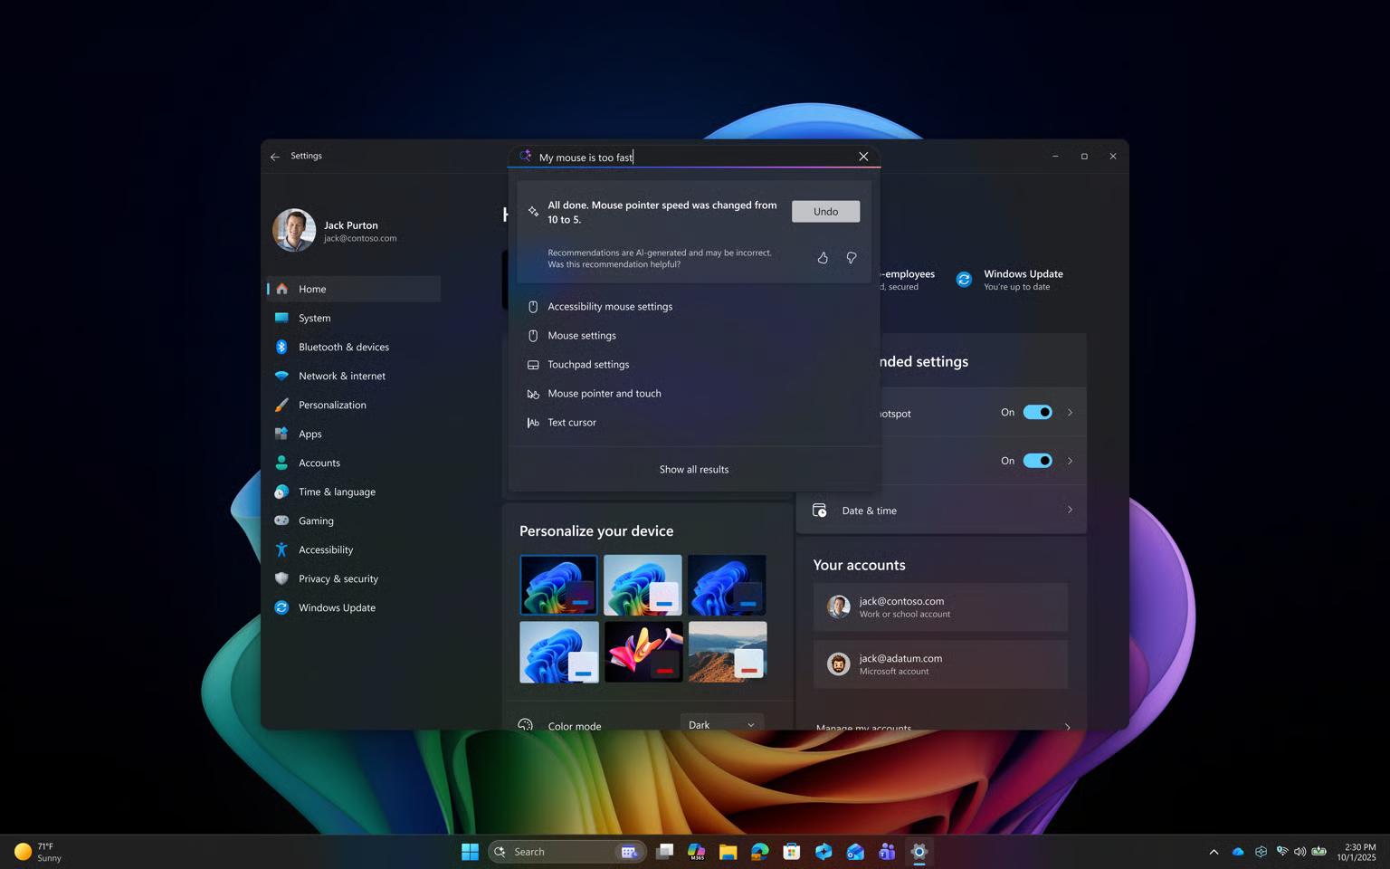
Task: Open the Date & time setting row
Action: click(x=941, y=511)
